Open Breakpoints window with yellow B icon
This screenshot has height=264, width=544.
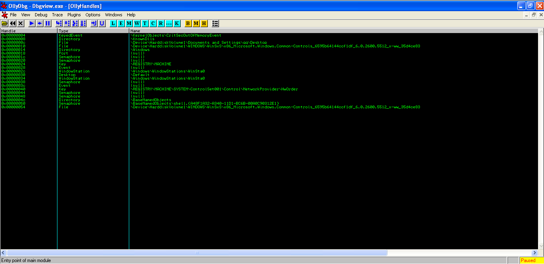(x=188, y=23)
